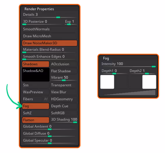Image resolution: width=165 pixels, height=153 pixels.
Task: Enable AOcclusion
Action: coord(64,64)
